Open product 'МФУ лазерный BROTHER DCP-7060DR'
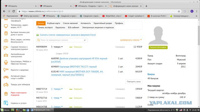Screen dimensions: 200x112 click(x=77, y=73)
